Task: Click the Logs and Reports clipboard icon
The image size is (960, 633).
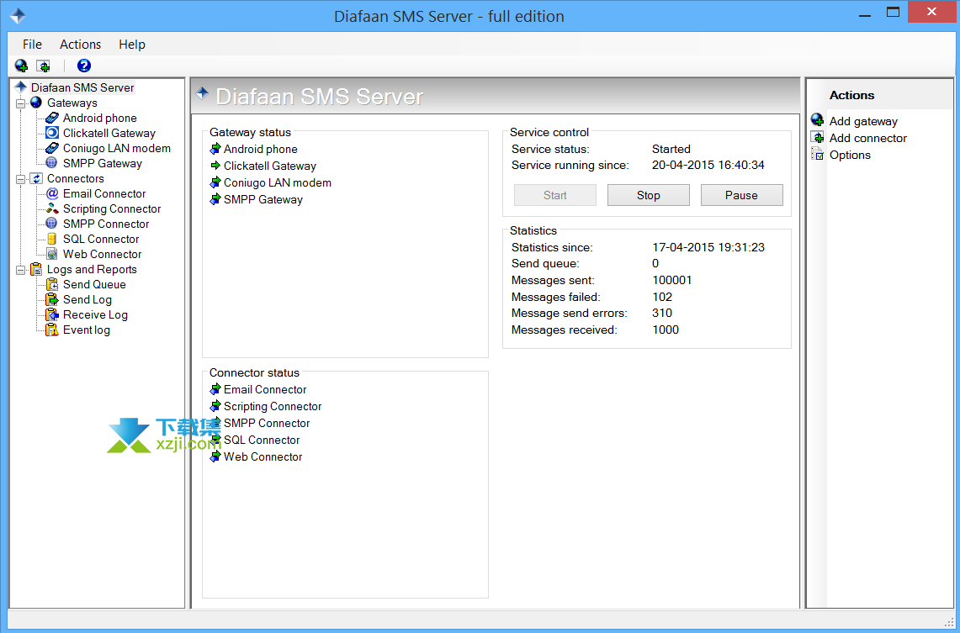Action: (36, 269)
